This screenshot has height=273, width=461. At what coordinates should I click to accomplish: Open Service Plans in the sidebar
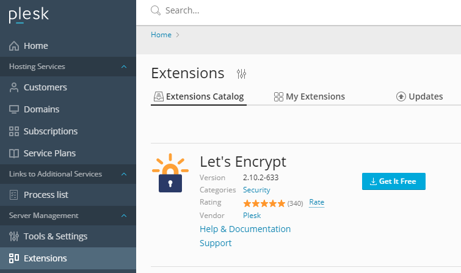[x=68, y=153]
